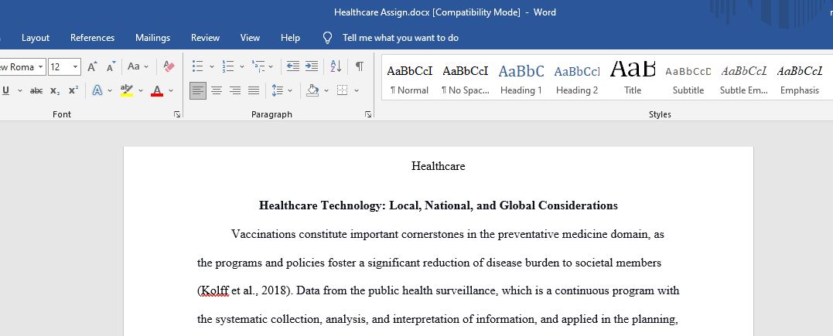The height and width of the screenshot is (336, 833).
Task: Apply the Subtle Emphasis style
Action: (x=744, y=80)
